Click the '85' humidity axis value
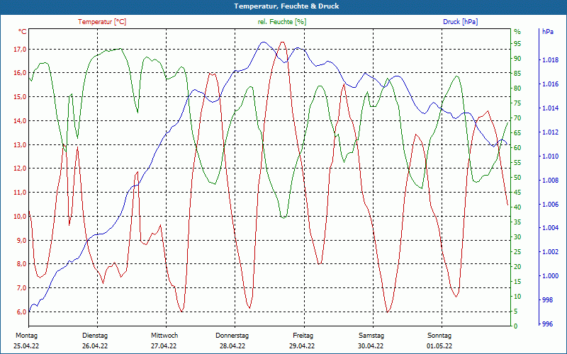 click(x=517, y=74)
